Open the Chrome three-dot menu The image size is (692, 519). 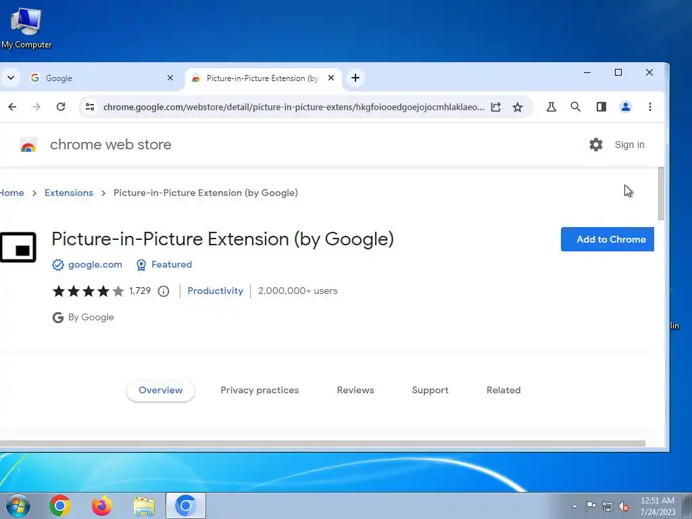[650, 107]
